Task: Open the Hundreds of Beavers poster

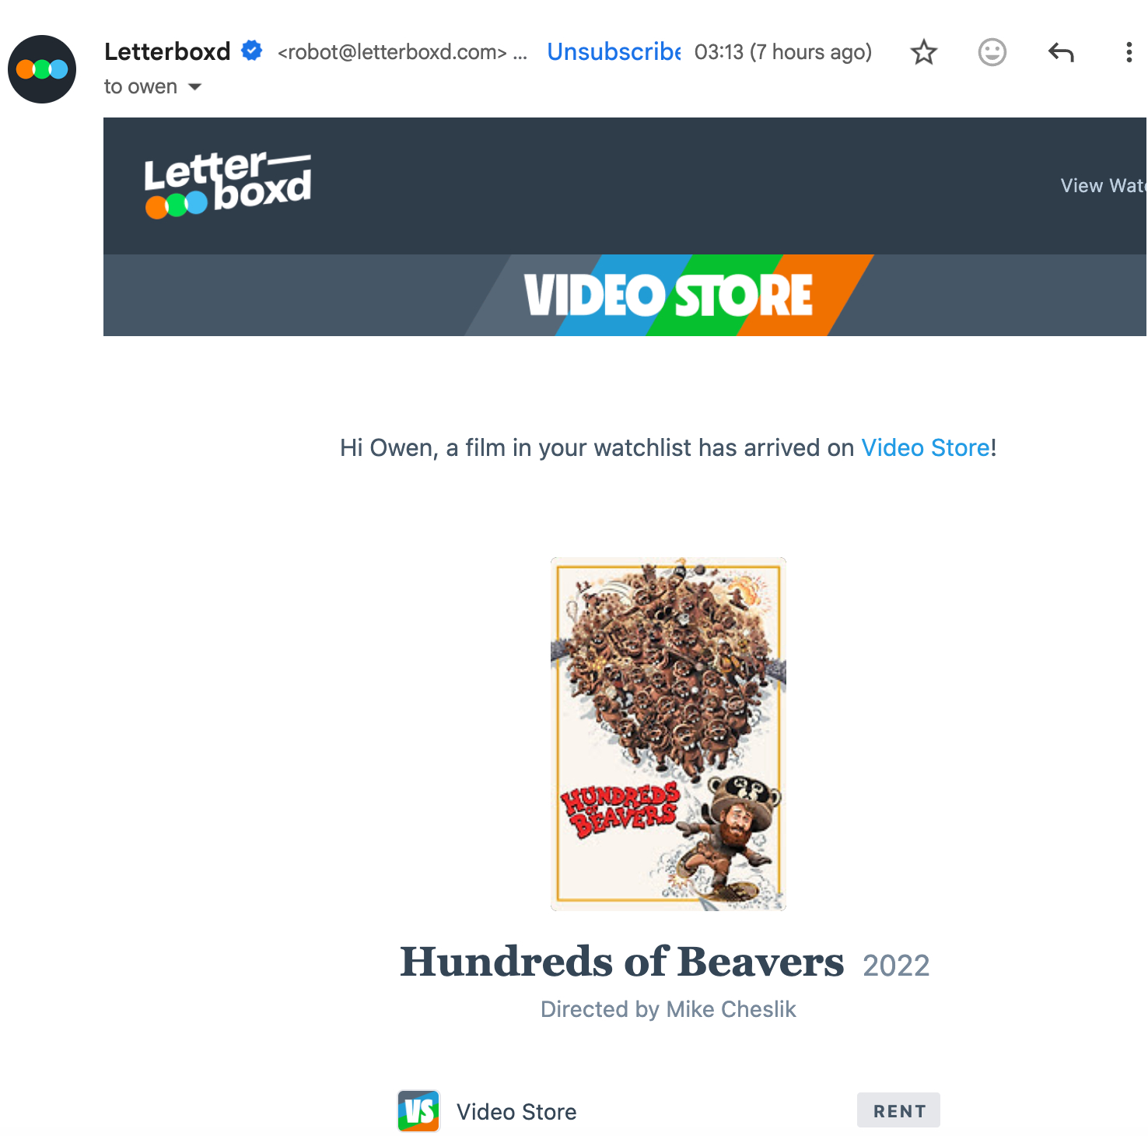Action: pos(668,734)
